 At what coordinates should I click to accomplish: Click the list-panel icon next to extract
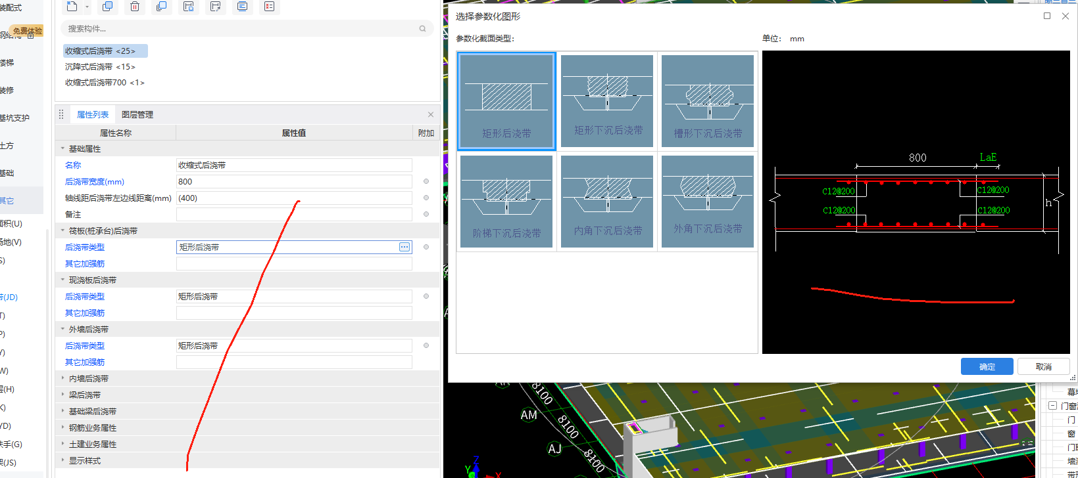[x=243, y=7]
